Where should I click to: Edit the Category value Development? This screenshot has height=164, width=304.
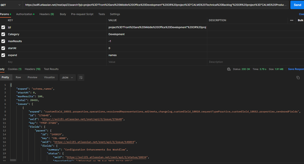[x=157, y=34]
